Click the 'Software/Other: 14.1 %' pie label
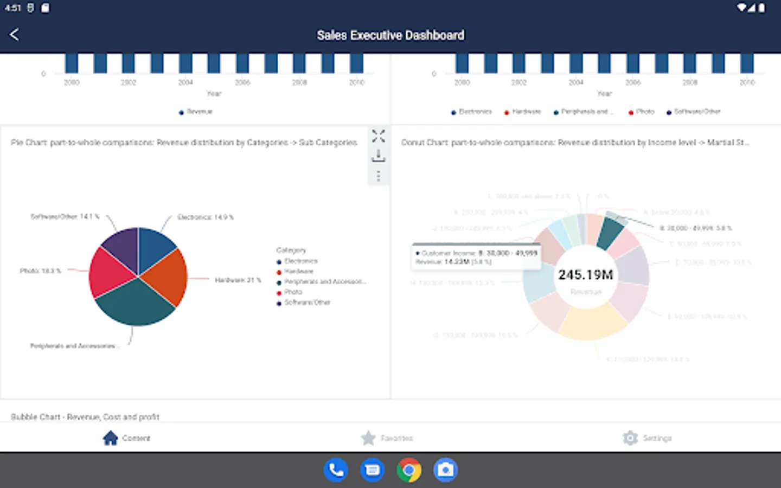Screen dimensions: 781x488 (x=65, y=216)
